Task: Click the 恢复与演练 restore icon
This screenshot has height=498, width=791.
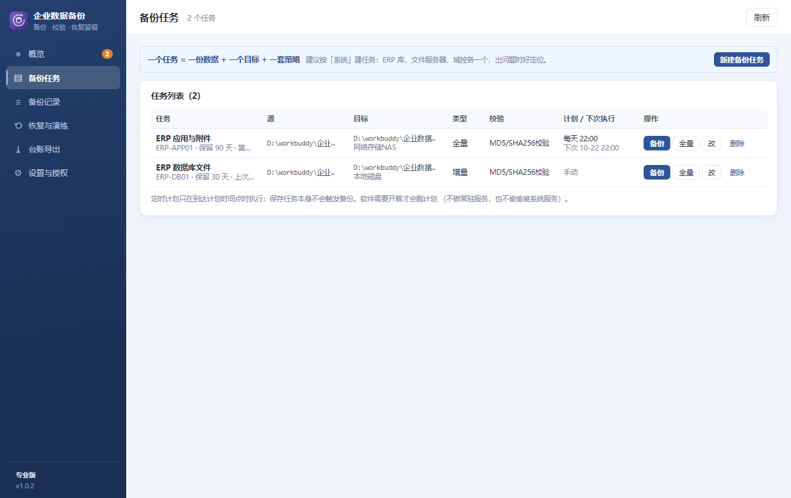Action: [x=18, y=126]
